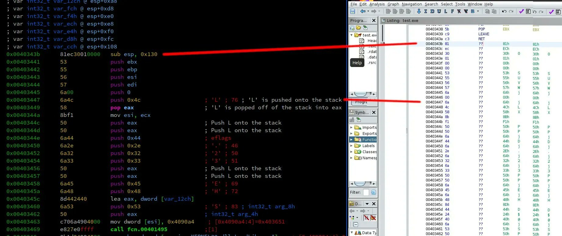The width and height of the screenshot is (562, 236).
Task: Click the Symbol Tree Filter text field
Action: [x=366, y=192]
